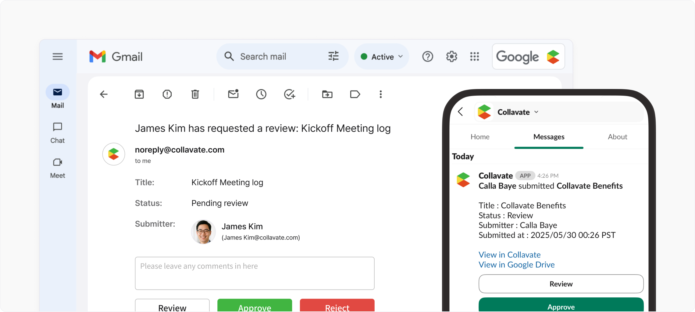Click the comments text box
Viewport: 695px width, 312px height.
pos(255,273)
